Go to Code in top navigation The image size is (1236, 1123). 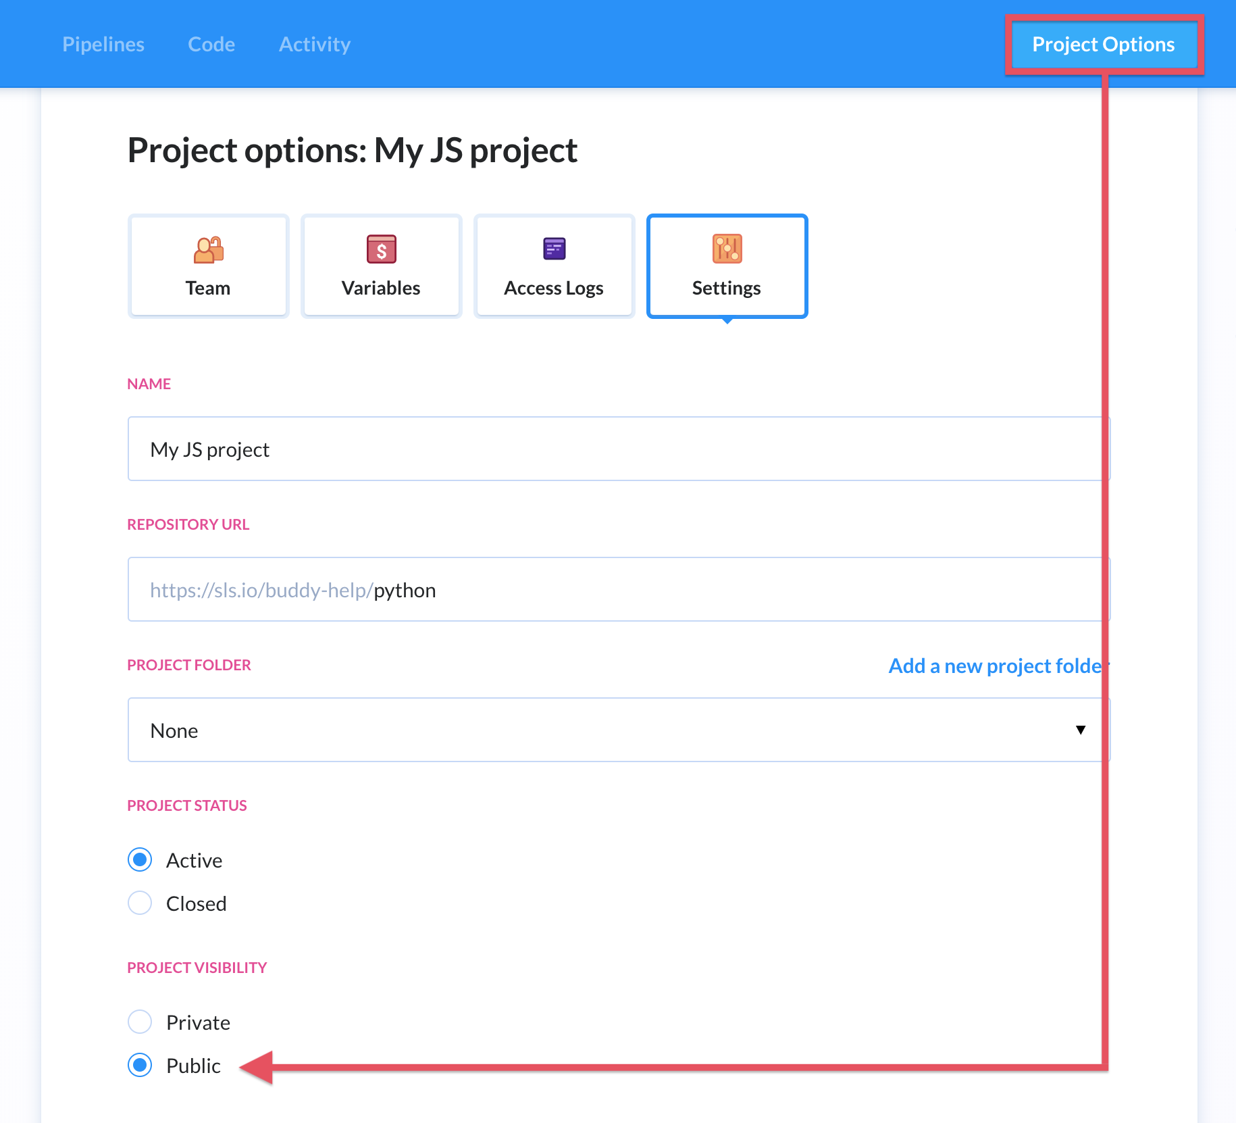(x=211, y=44)
